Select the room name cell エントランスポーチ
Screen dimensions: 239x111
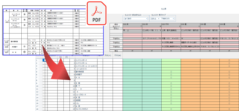[86, 60]
